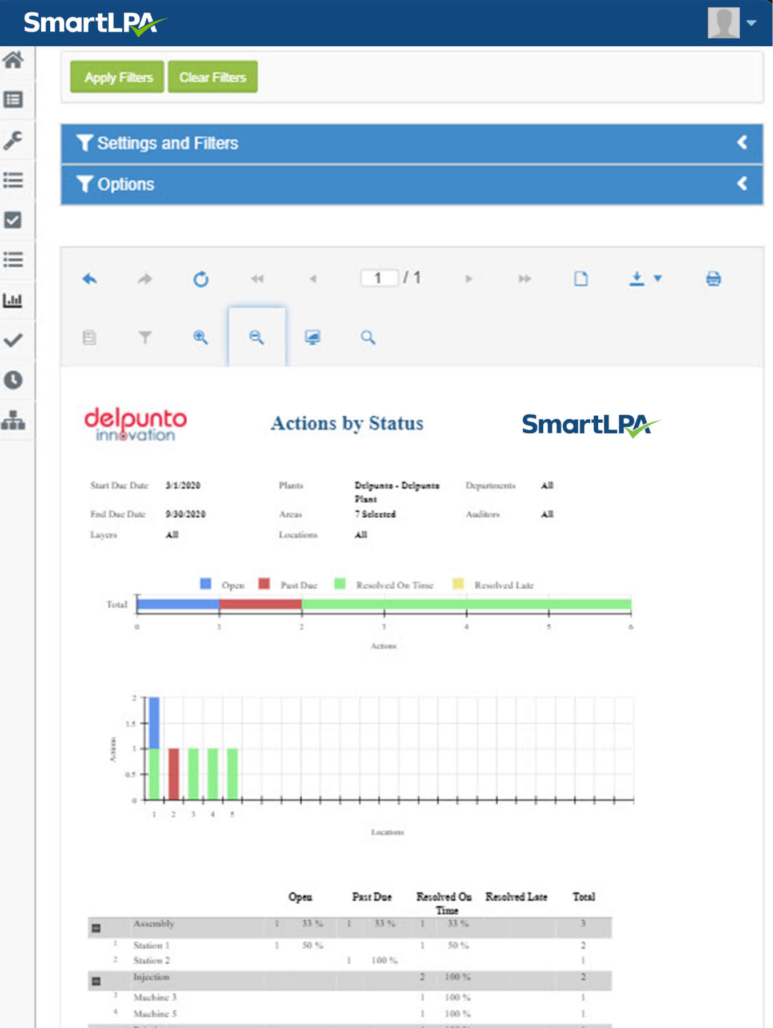Click the page number input field
Screen dimensions: 773x1028
tap(379, 278)
